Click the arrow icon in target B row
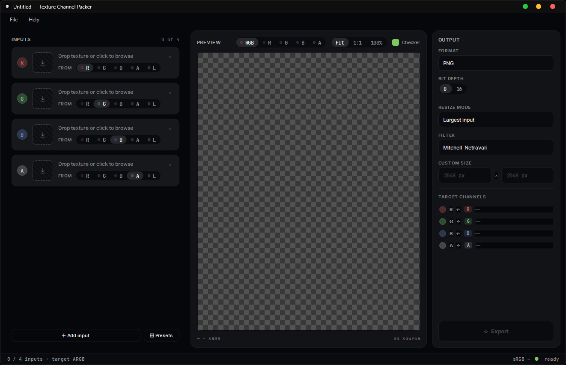This screenshot has width=566, height=365. pyautogui.click(x=458, y=233)
